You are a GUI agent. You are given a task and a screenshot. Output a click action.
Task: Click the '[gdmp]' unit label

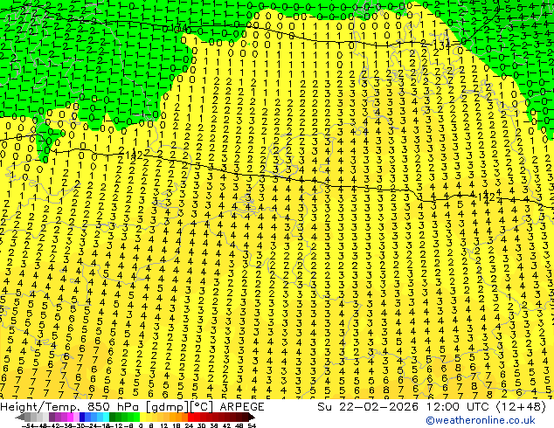(168, 407)
